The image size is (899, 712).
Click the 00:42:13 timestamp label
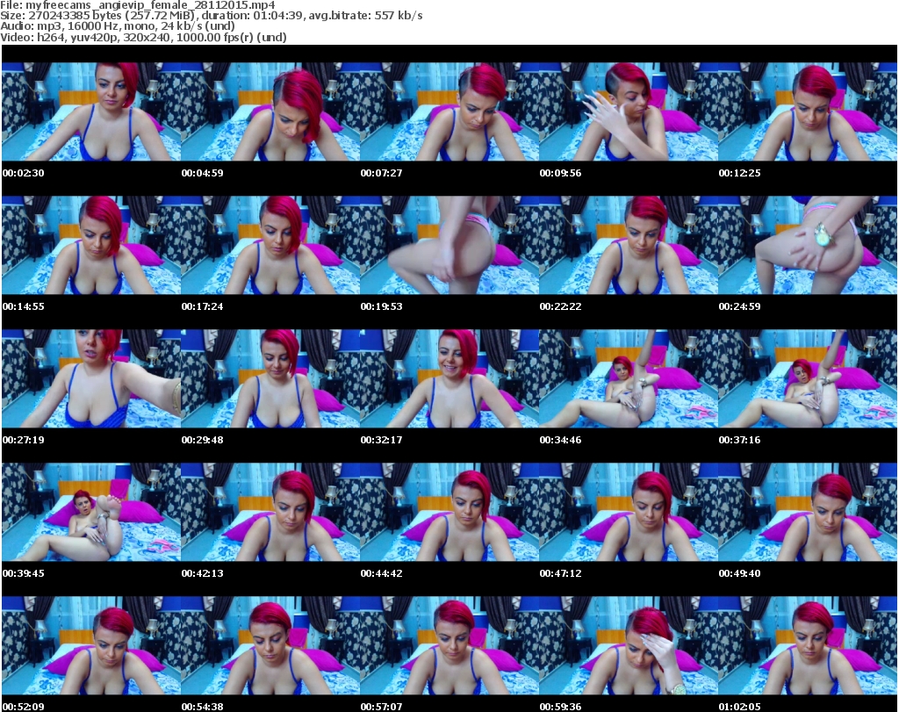tap(203, 573)
